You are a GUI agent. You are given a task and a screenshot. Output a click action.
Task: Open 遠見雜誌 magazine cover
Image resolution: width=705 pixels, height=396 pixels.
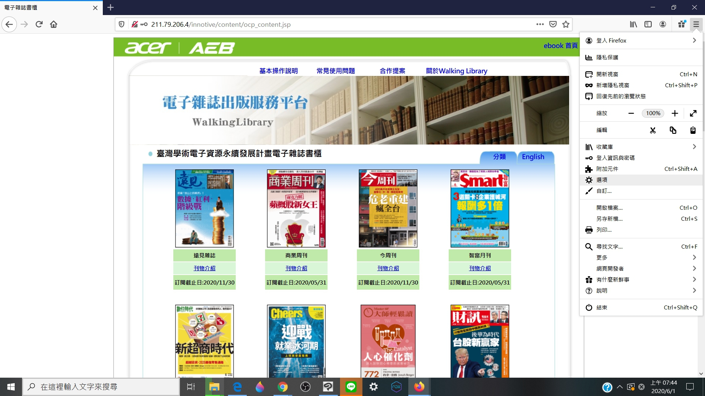[x=205, y=208]
